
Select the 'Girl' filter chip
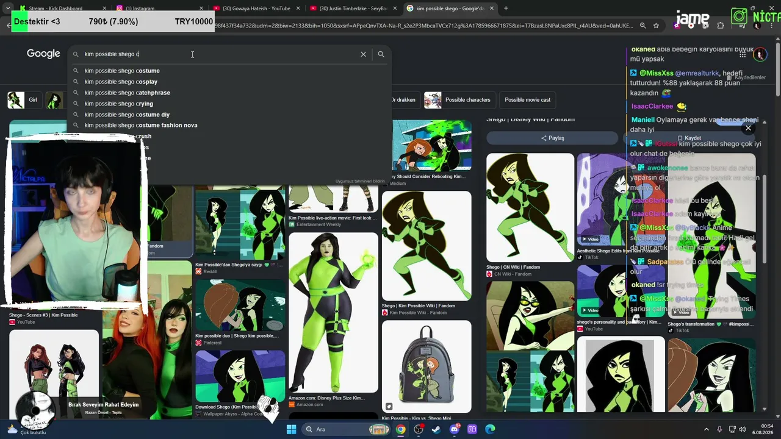(24, 100)
